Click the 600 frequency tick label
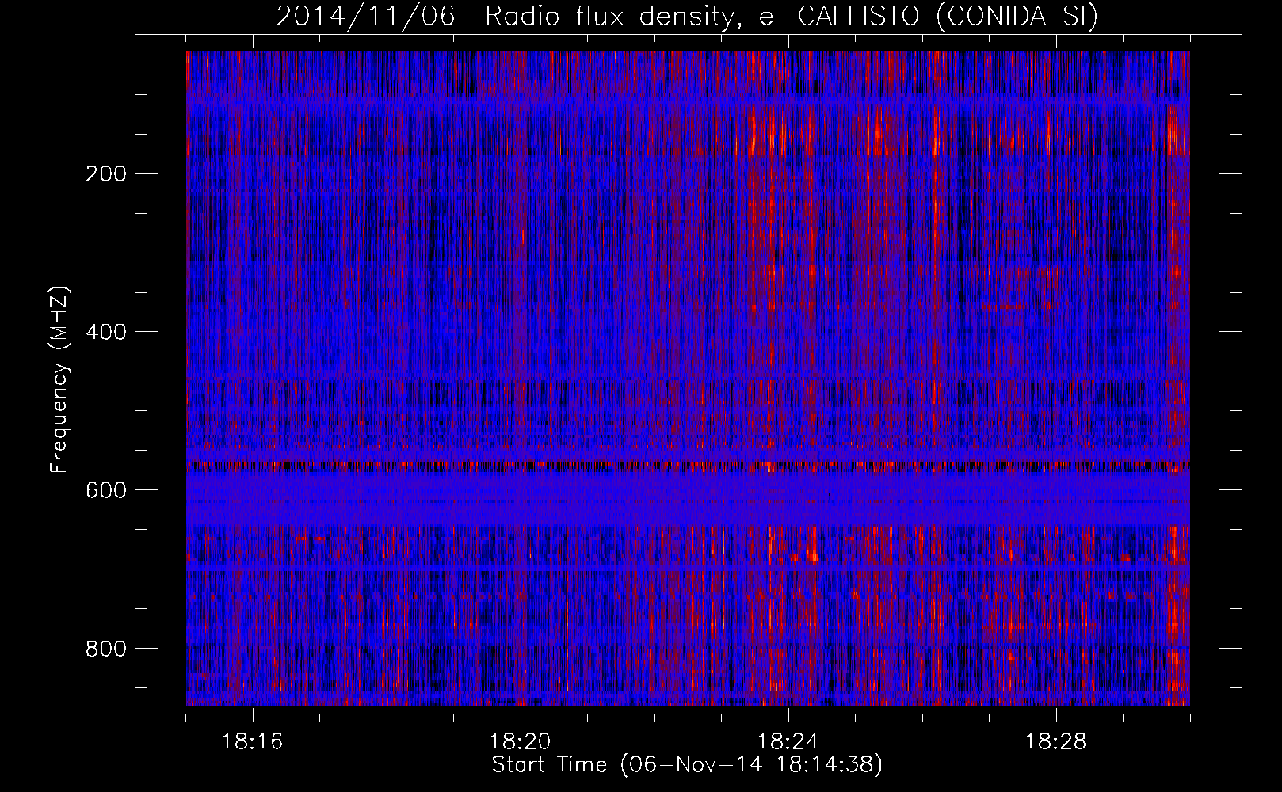 105,490
